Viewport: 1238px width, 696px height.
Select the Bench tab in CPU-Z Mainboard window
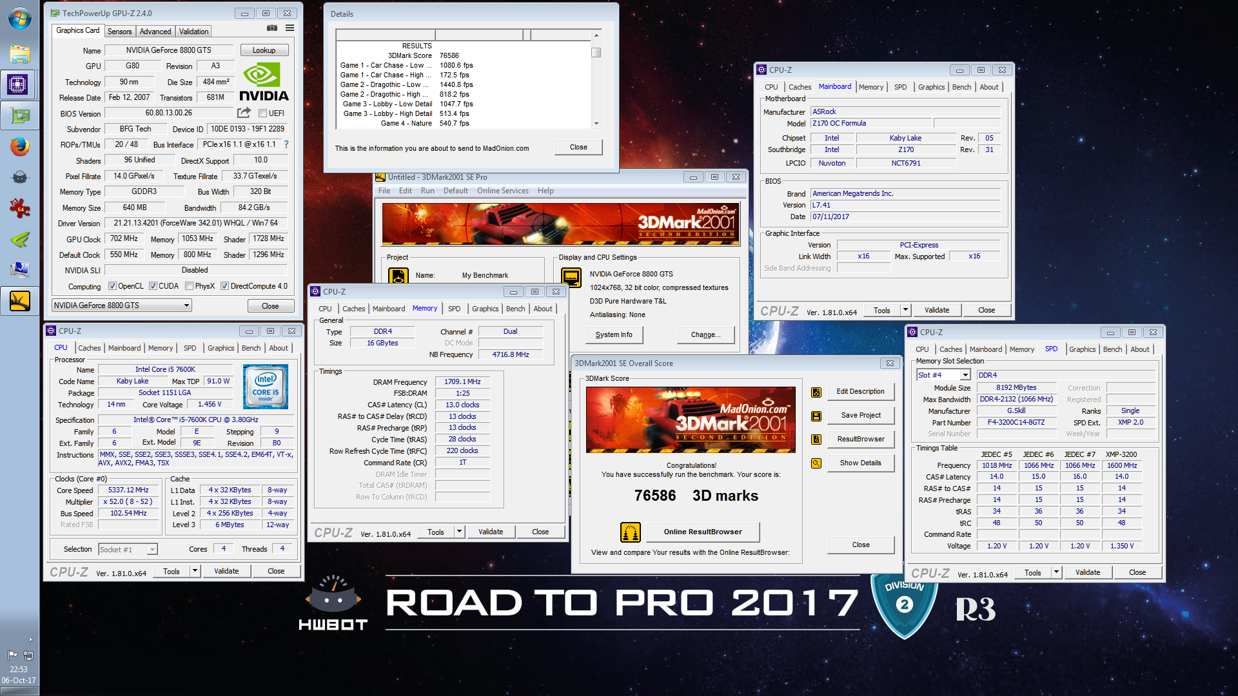click(961, 87)
